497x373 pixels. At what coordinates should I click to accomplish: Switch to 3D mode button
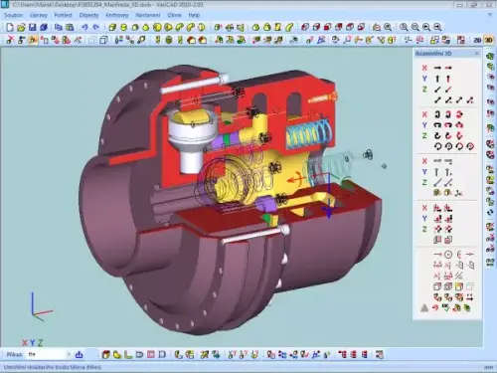click(488, 40)
